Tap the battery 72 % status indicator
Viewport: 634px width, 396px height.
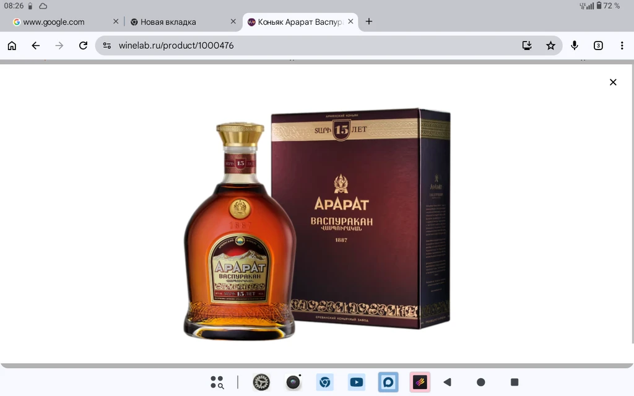coord(608,6)
